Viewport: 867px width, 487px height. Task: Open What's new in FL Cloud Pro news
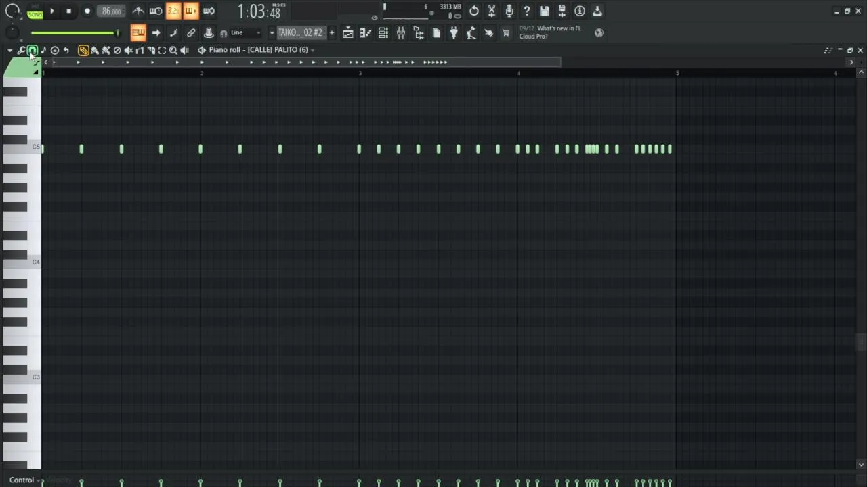click(553, 32)
